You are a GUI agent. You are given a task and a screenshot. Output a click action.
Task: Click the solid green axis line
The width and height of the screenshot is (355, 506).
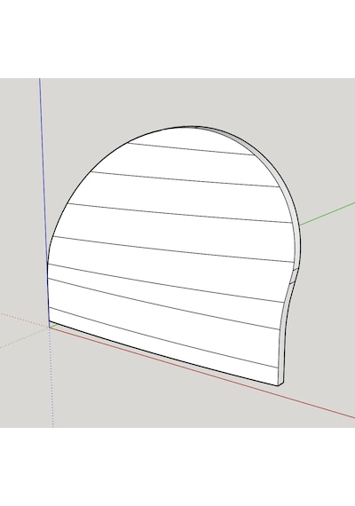click(327, 214)
